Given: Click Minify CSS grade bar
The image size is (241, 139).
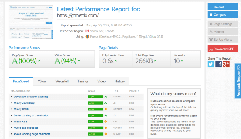Looking at the screenshot, I should point(96,122).
